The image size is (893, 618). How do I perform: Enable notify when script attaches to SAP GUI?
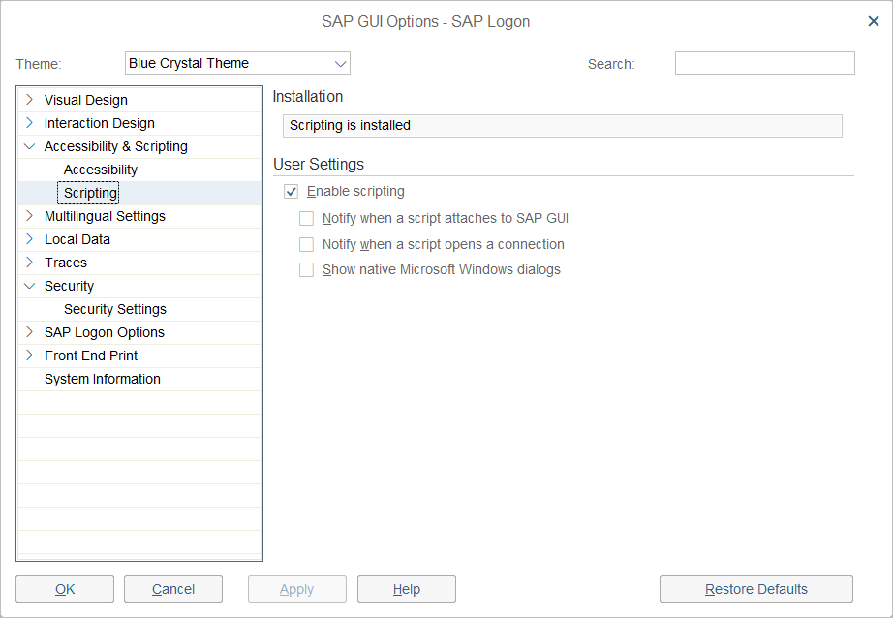click(307, 219)
